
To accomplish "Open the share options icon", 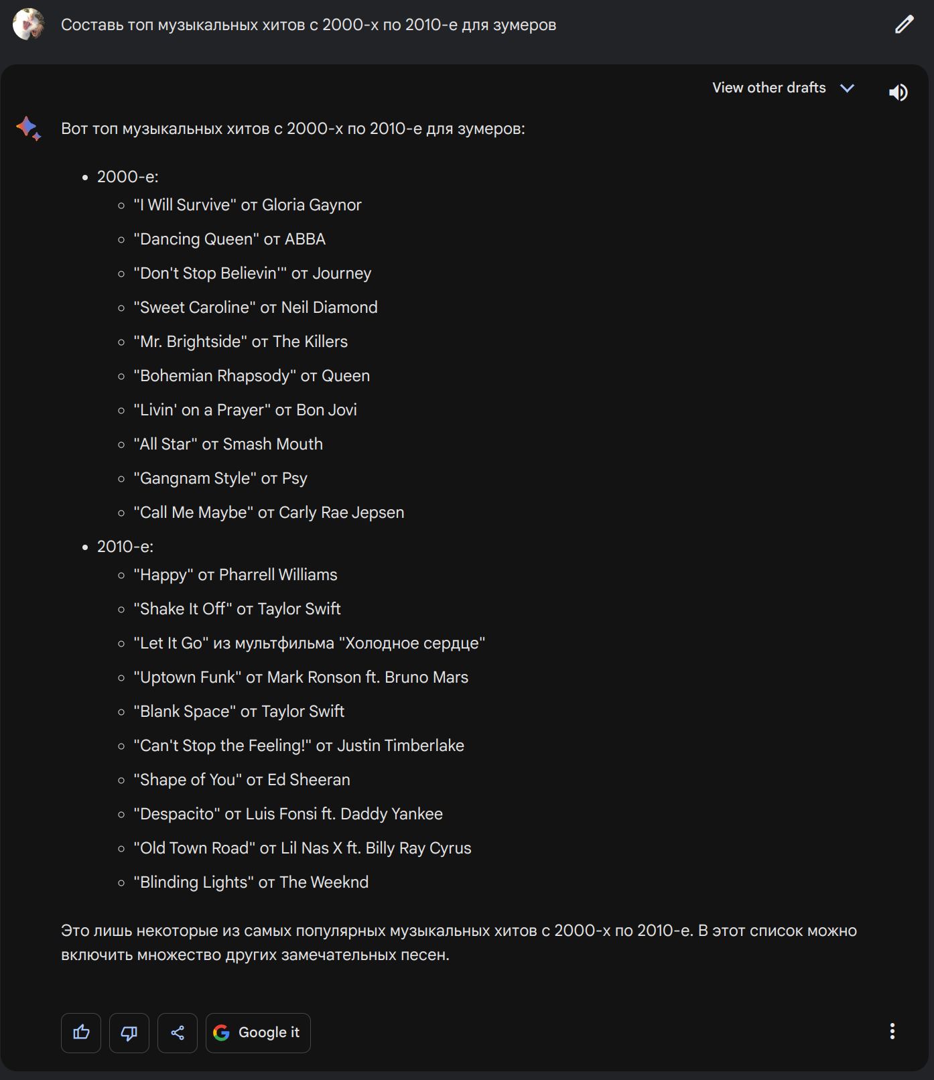I will [x=178, y=1032].
